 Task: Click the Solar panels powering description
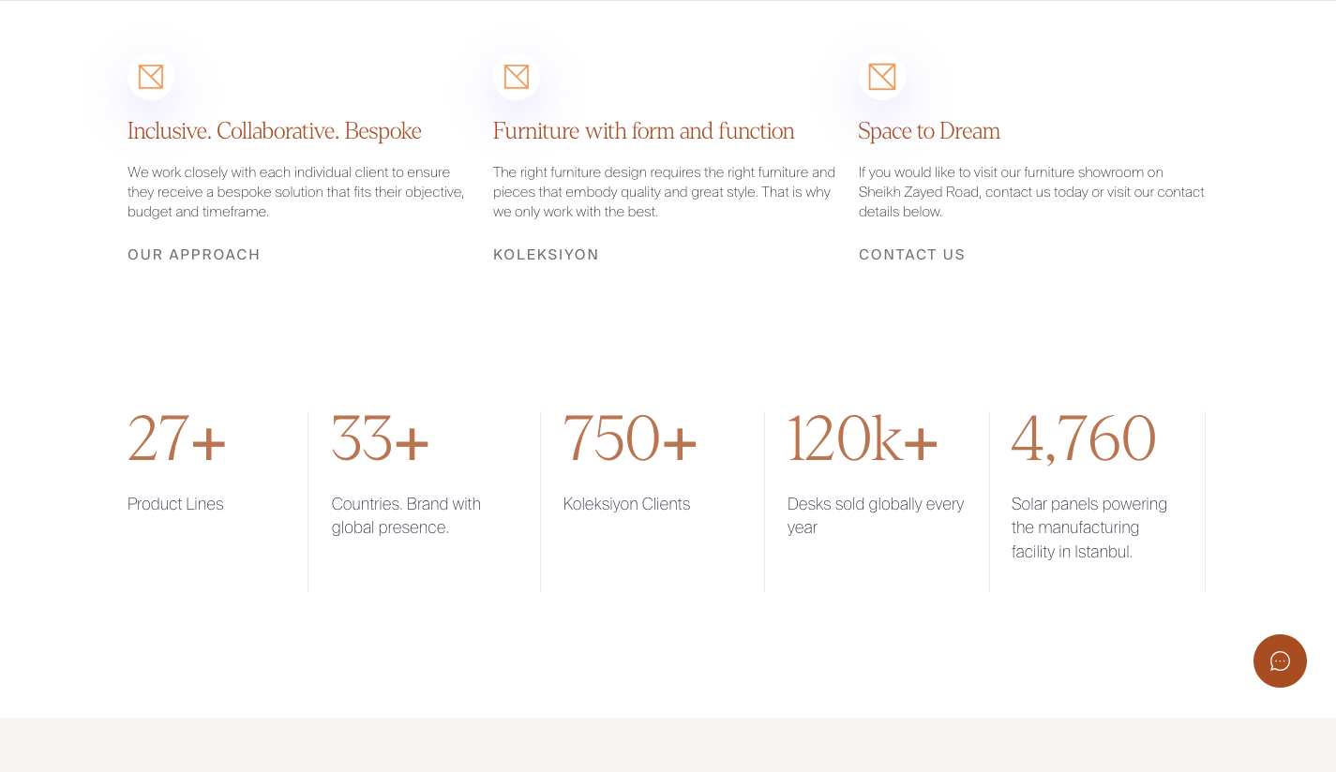click(x=1089, y=527)
